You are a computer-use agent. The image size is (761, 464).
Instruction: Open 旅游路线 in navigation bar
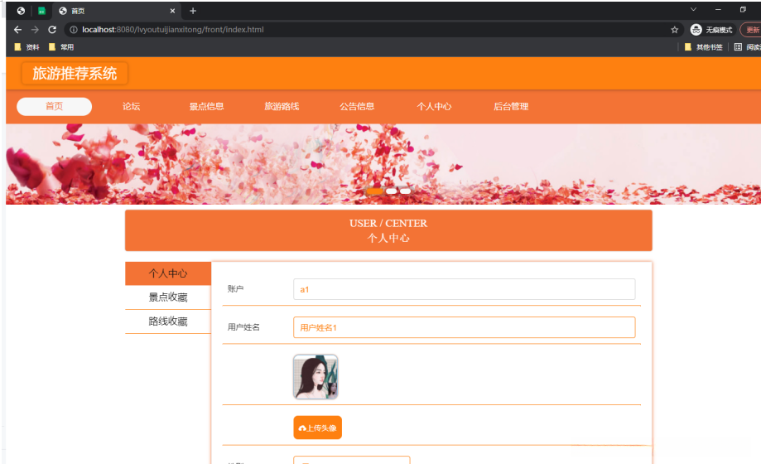coord(282,106)
